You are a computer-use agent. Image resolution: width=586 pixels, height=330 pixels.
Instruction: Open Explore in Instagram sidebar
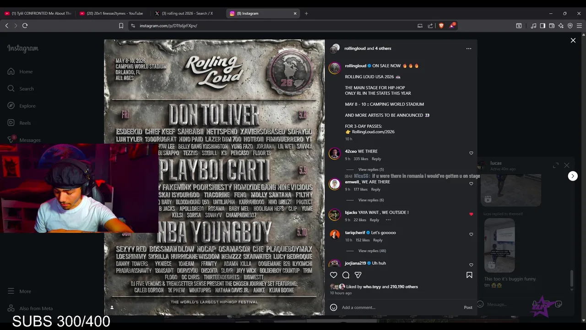tap(22, 106)
